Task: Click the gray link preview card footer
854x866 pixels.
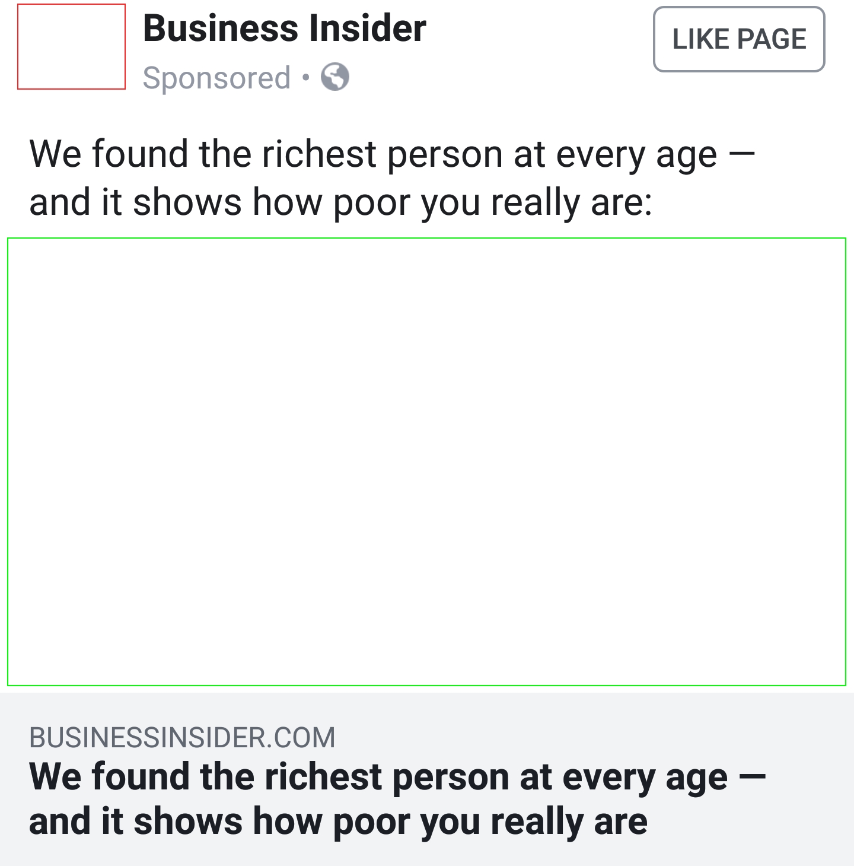Action: pos(427,779)
